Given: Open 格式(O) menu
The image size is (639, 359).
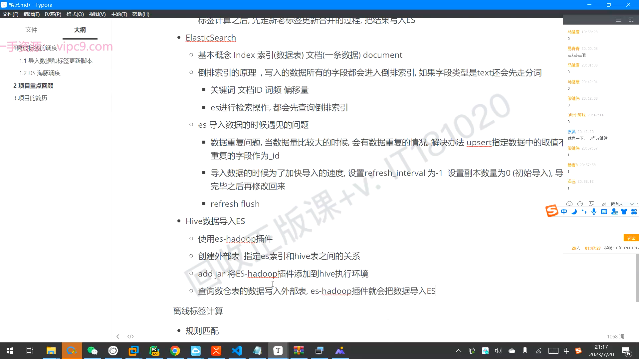Looking at the screenshot, I should 75,14.
